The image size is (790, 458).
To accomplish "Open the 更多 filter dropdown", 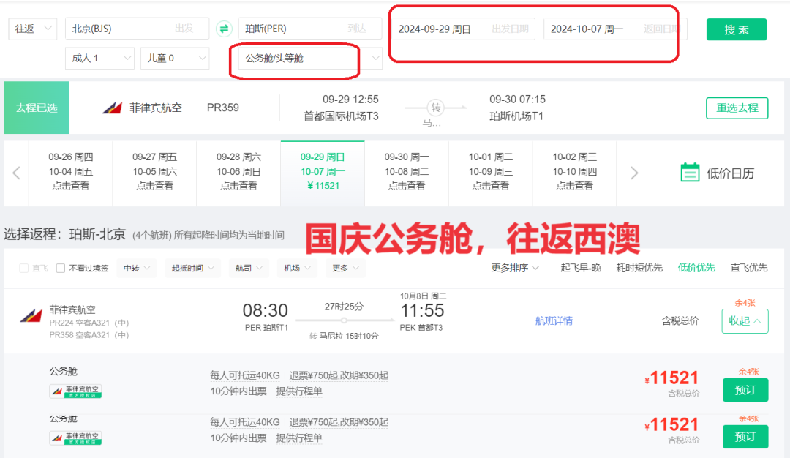I will pyautogui.click(x=345, y=268).
